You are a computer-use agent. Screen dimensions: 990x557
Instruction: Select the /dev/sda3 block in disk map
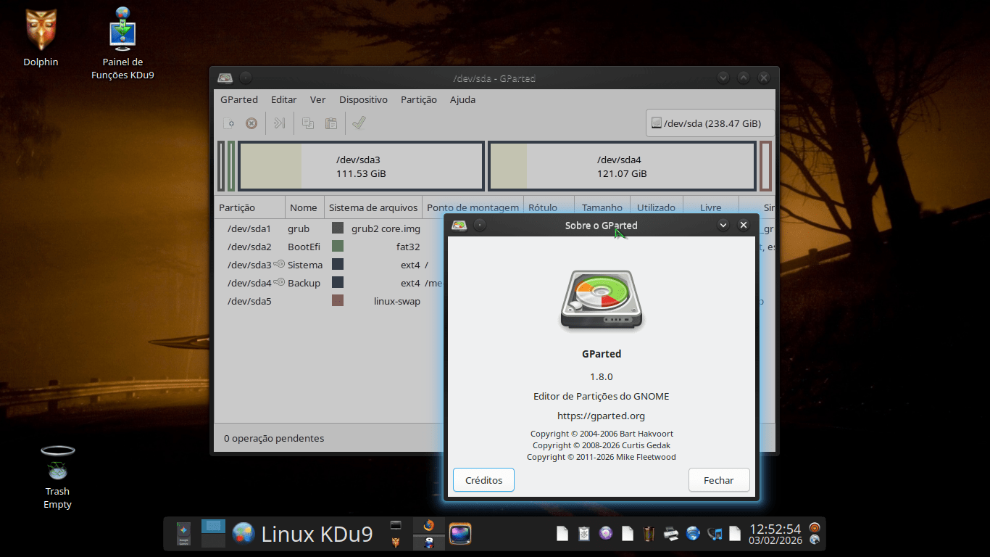pyautogui.click(x=360, y=166)
